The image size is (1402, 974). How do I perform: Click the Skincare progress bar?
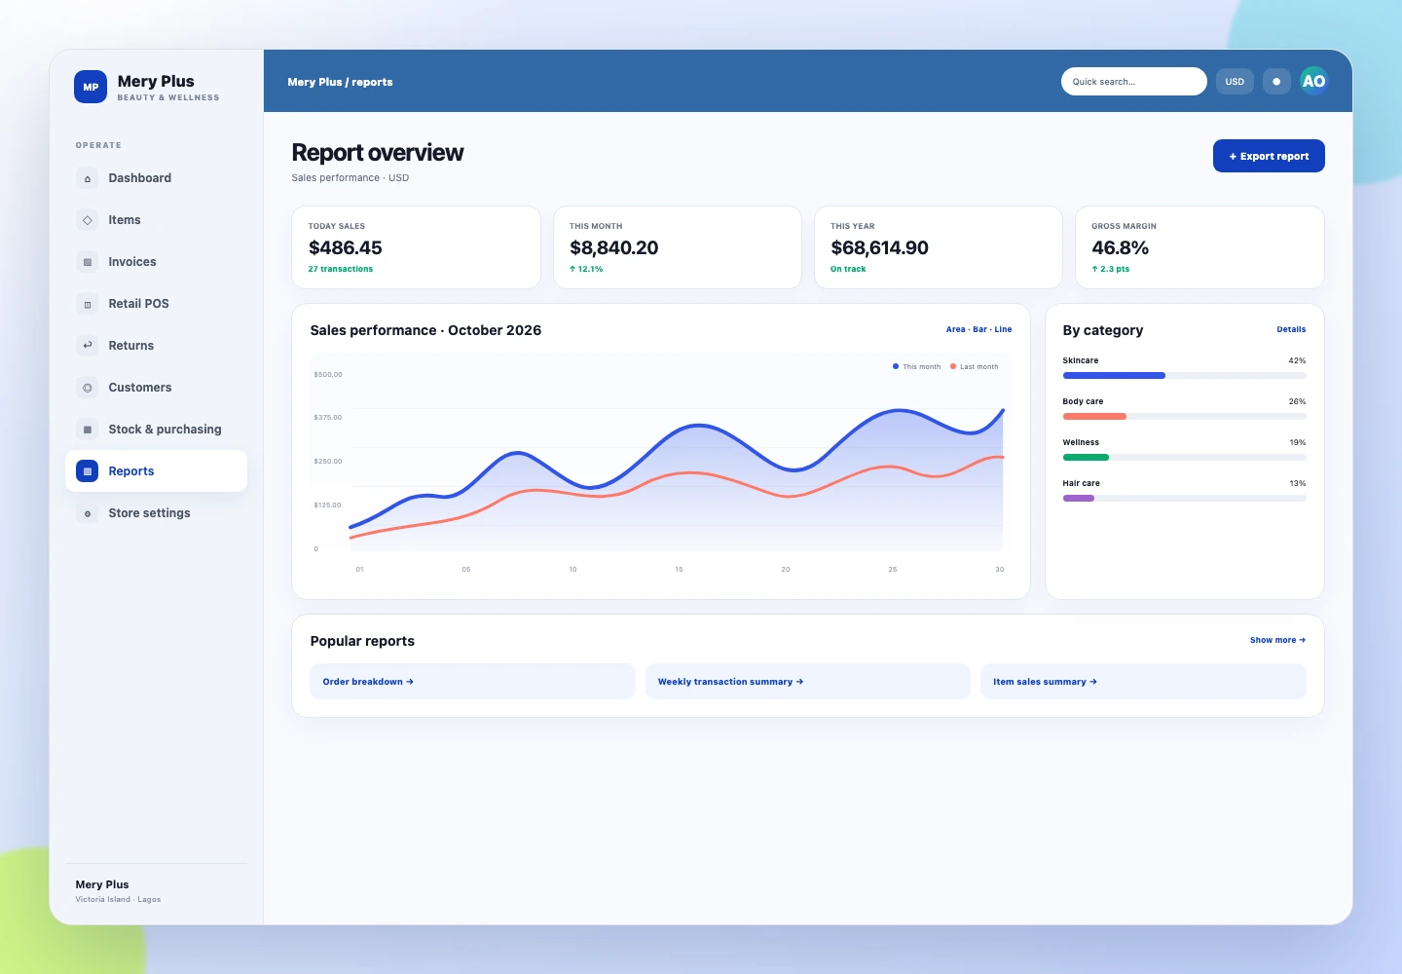click(1184, 376)
